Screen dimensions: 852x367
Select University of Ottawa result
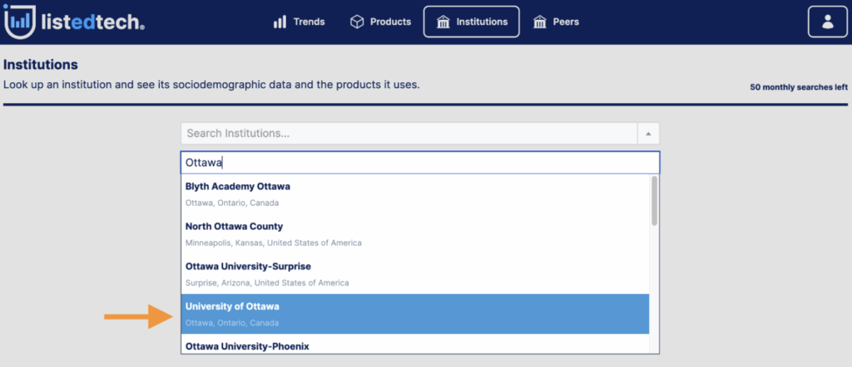coord(415,314)
